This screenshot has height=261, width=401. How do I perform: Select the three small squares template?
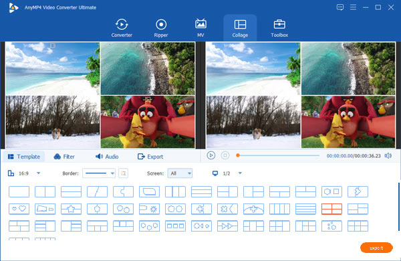[x=175, y=226]
